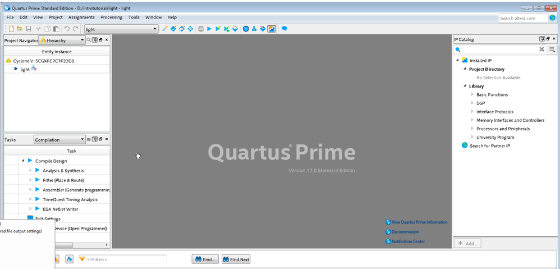This screenshot has width=560, height=269.
Task: Click the Undo arrow icon
Action: pos(67,29)
